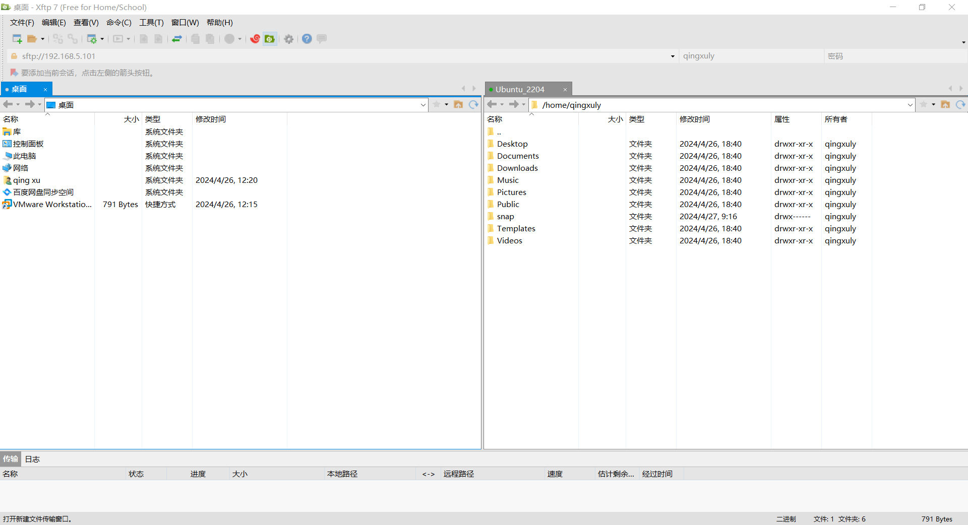This screenshot has height=525, width=968.
Task: Expand the session properties dropdown arrow
Action: (102, 39)
